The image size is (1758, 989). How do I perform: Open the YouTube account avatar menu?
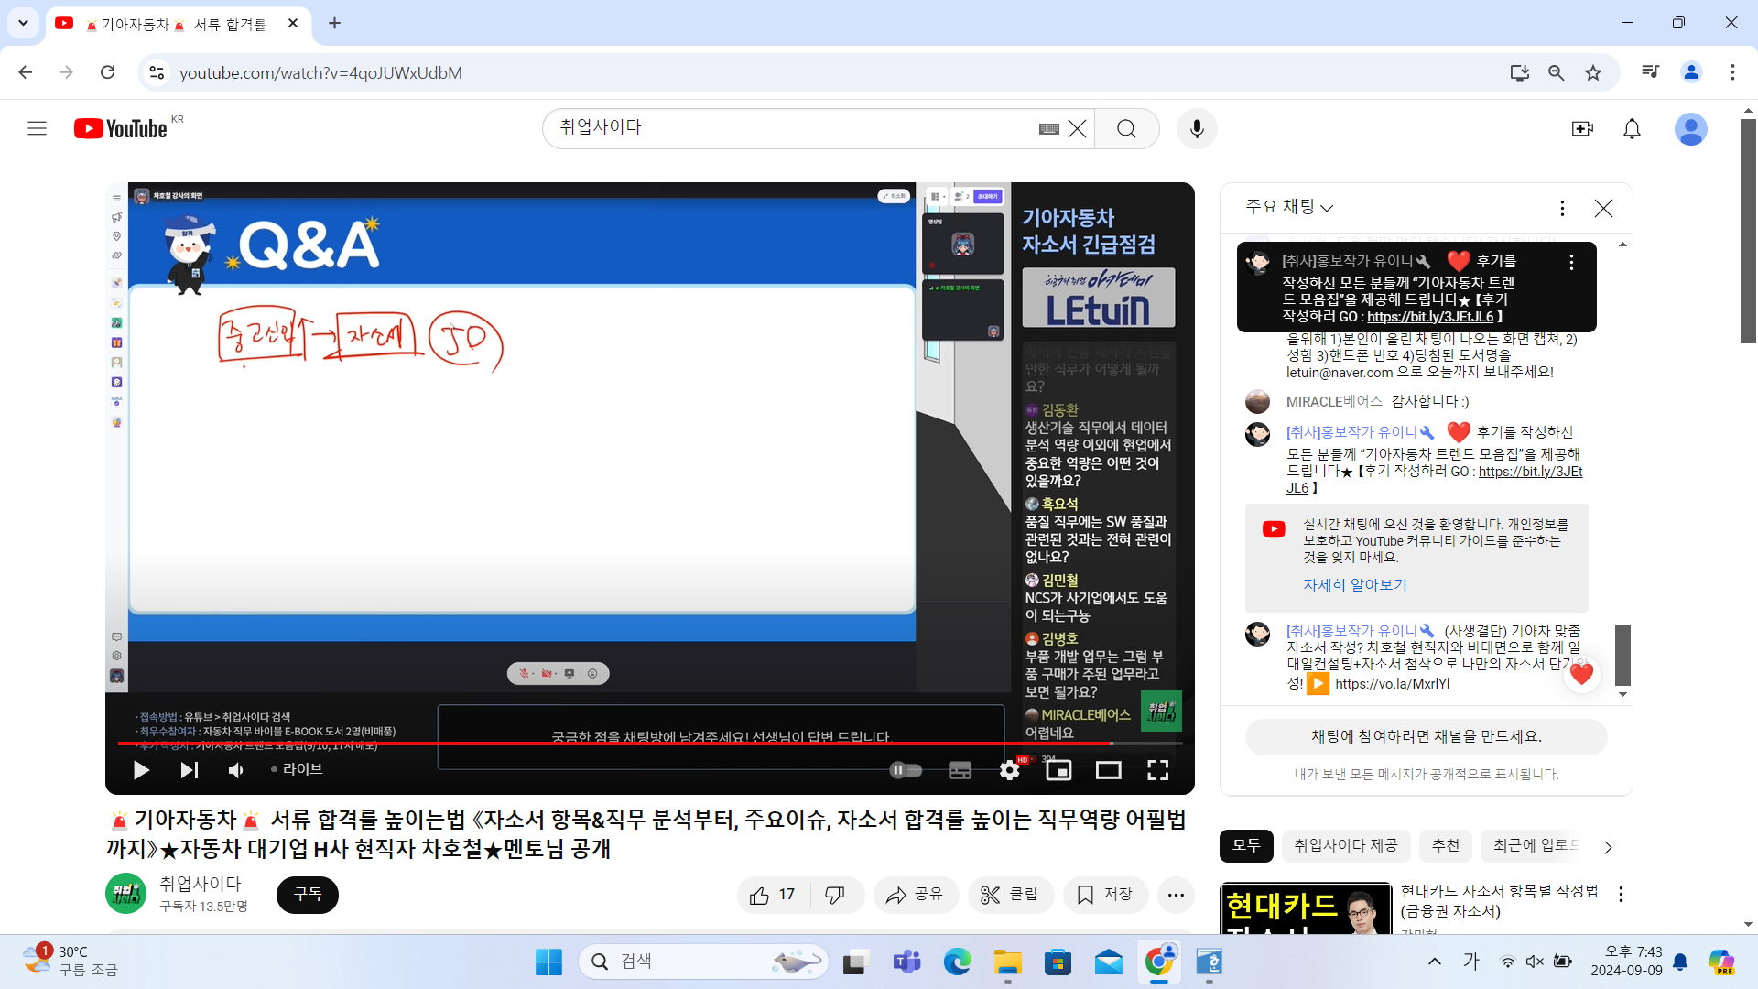point(1690,129)
